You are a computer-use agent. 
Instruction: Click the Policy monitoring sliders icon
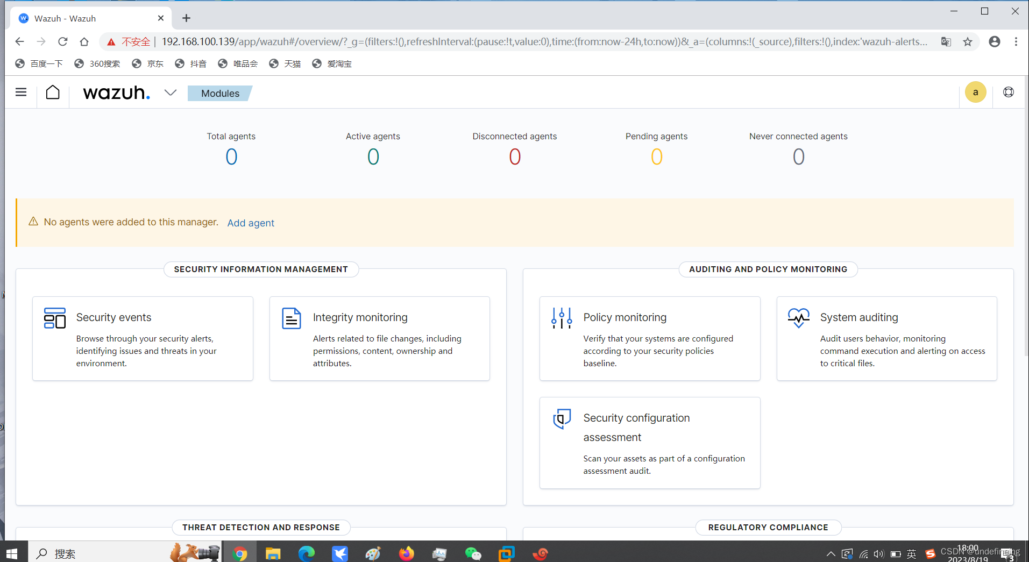pyautogui.click(x=562, y=318)
